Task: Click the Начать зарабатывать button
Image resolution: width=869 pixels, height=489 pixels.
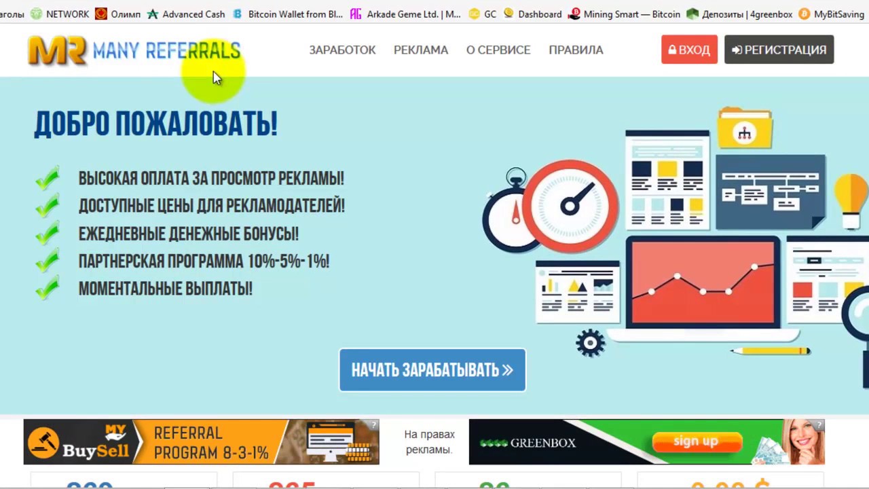Action: pos(432,370)
